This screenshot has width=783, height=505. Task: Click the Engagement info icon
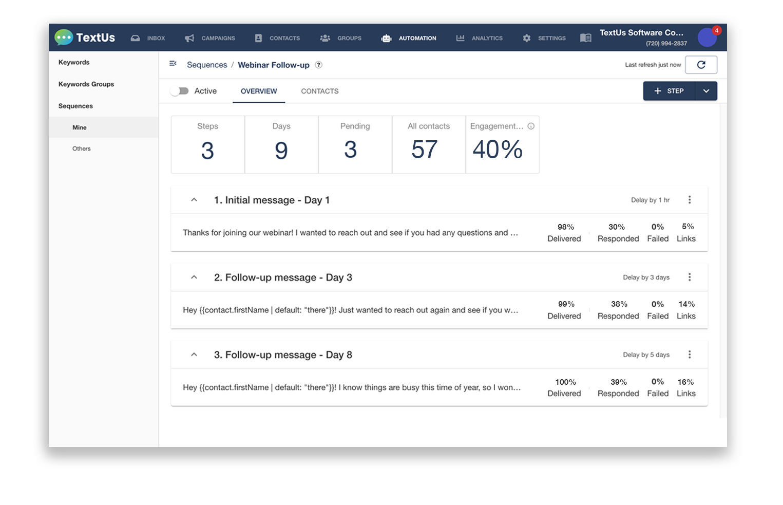(x=531, y=126)
